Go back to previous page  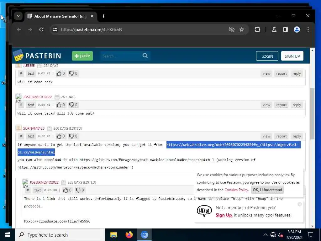click(19, 29)
